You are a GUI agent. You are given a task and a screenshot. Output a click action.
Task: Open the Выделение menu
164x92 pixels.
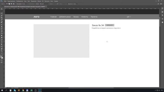[x=34, y=1]
